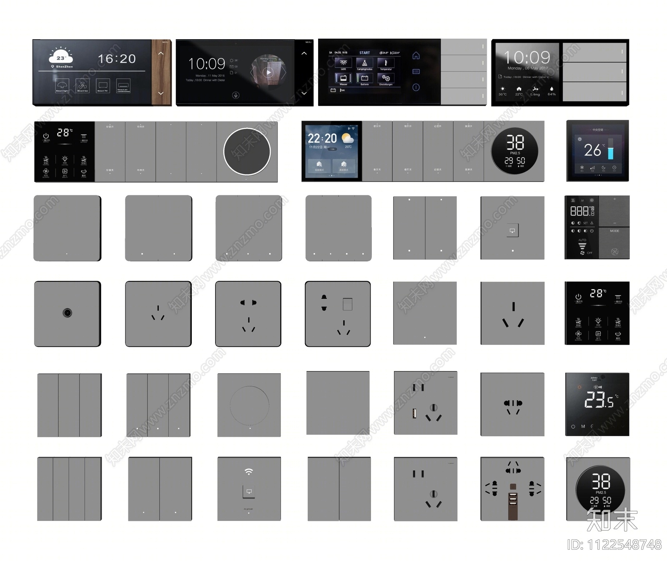
Task: Tap the Lighting bulb icon on square 28°C panel
Action: (x=598, y=321)
